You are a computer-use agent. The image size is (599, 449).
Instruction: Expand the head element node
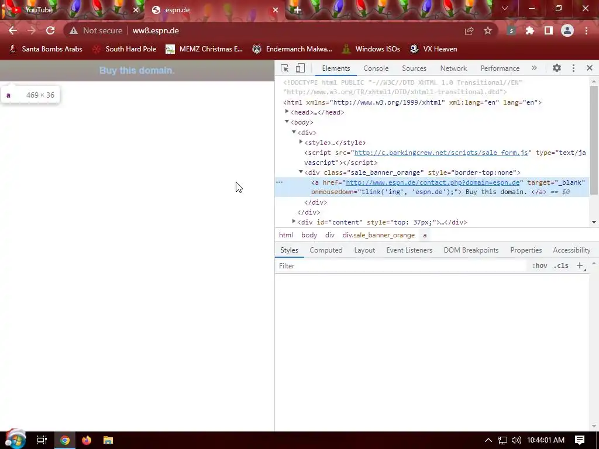pos(287,112)
